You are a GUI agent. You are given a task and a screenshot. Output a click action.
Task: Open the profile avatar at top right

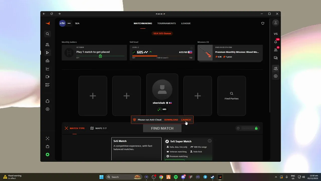pos(276,23)
